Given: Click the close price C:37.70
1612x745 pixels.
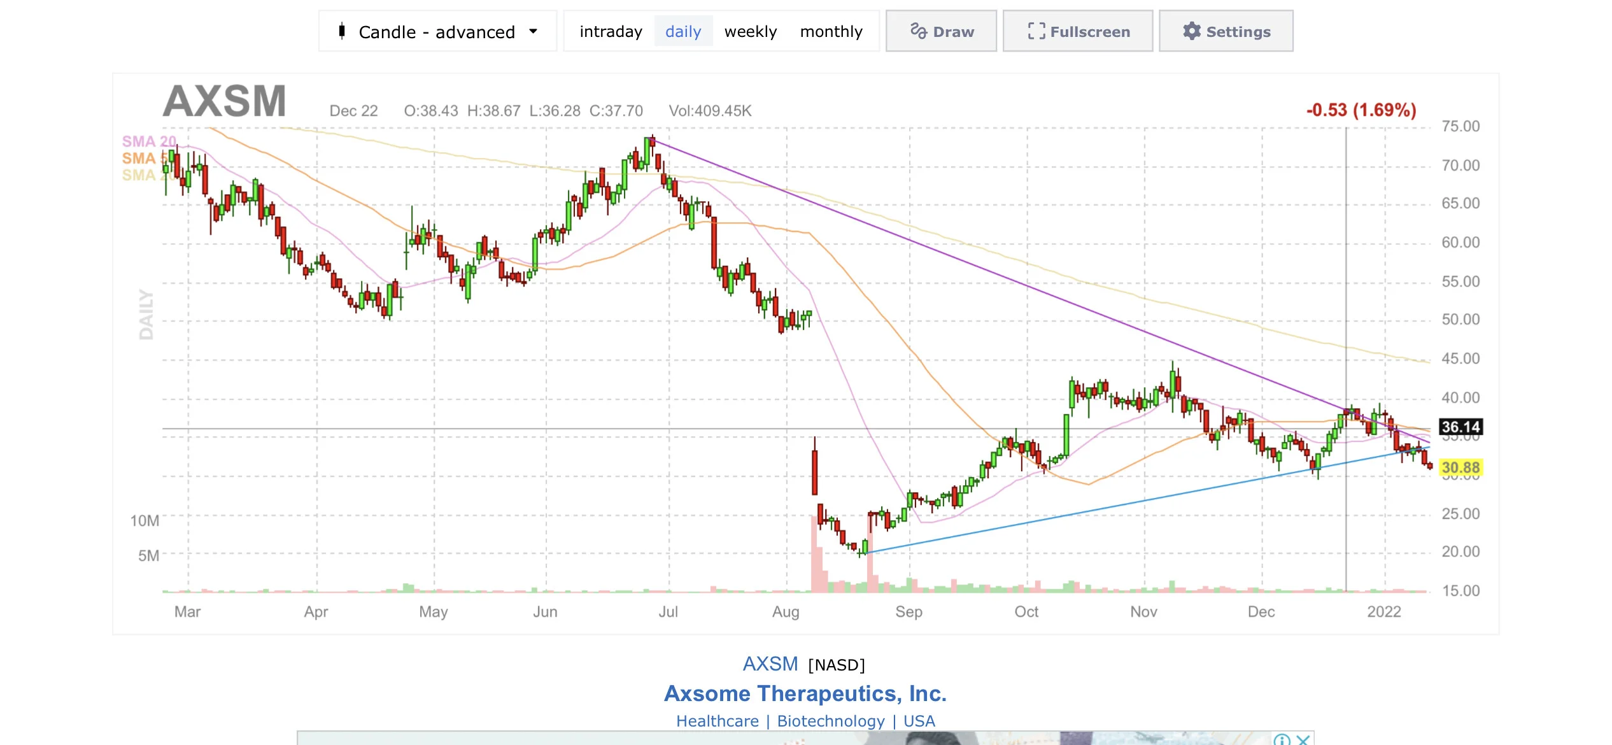Looking at the screenshot, I should [616, 111].
